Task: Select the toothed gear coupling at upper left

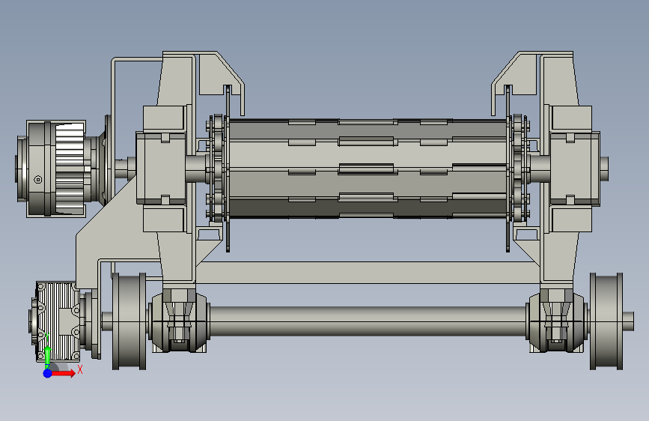Action: tap(58, 169)
